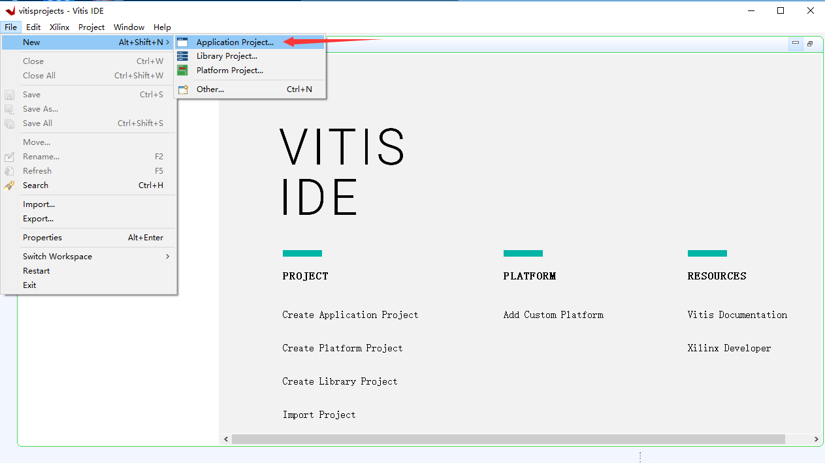Click the Add Custom Platform link

(x=553, y=314)
